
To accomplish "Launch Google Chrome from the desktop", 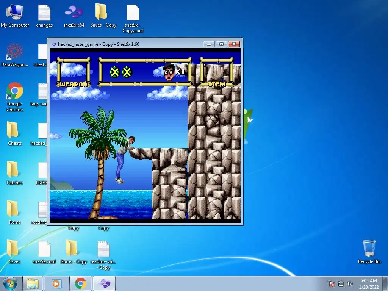I will point(15,97).
